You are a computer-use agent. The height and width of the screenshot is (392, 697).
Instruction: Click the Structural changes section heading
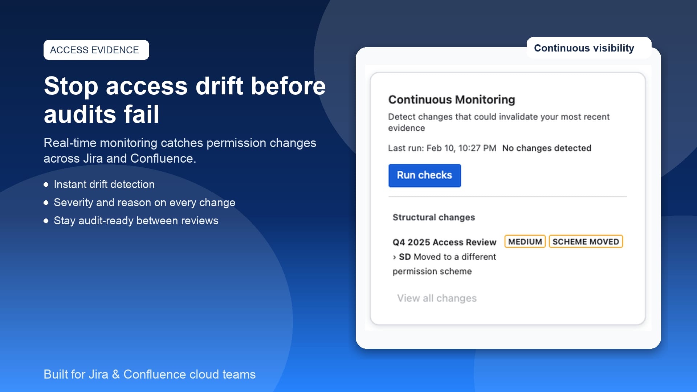pos(434,217)
